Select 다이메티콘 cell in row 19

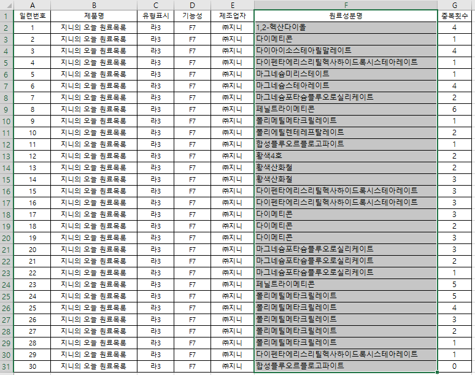(x=346, y=226)
